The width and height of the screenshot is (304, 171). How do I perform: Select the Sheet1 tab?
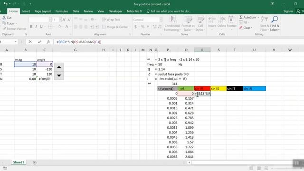pyautogui.click(x=19, y=162)
